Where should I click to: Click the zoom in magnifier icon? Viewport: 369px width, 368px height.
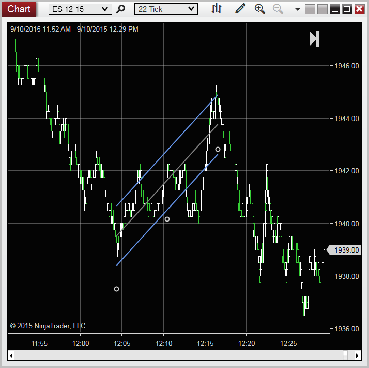point(260,9)
